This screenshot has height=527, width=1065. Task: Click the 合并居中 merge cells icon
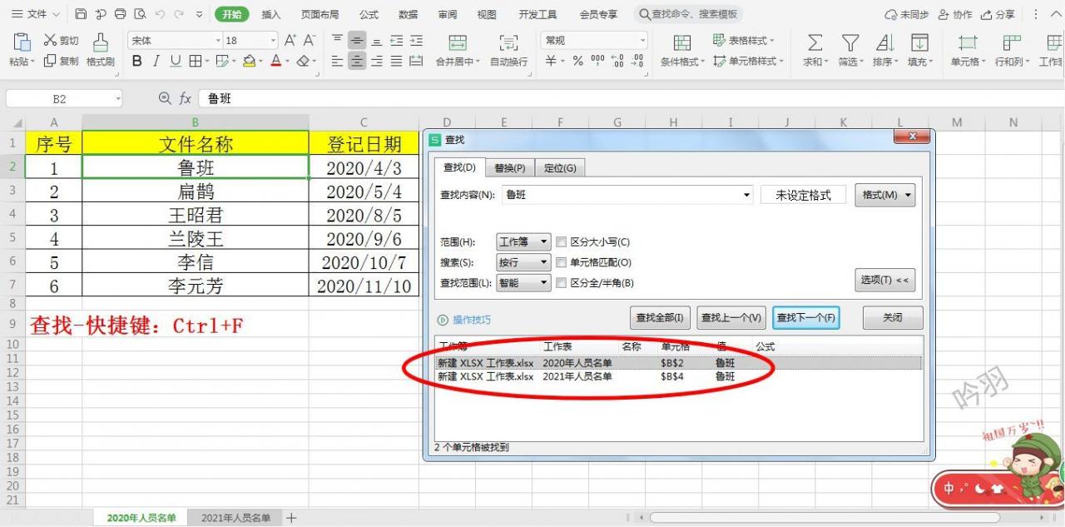(x=457, y=49)
